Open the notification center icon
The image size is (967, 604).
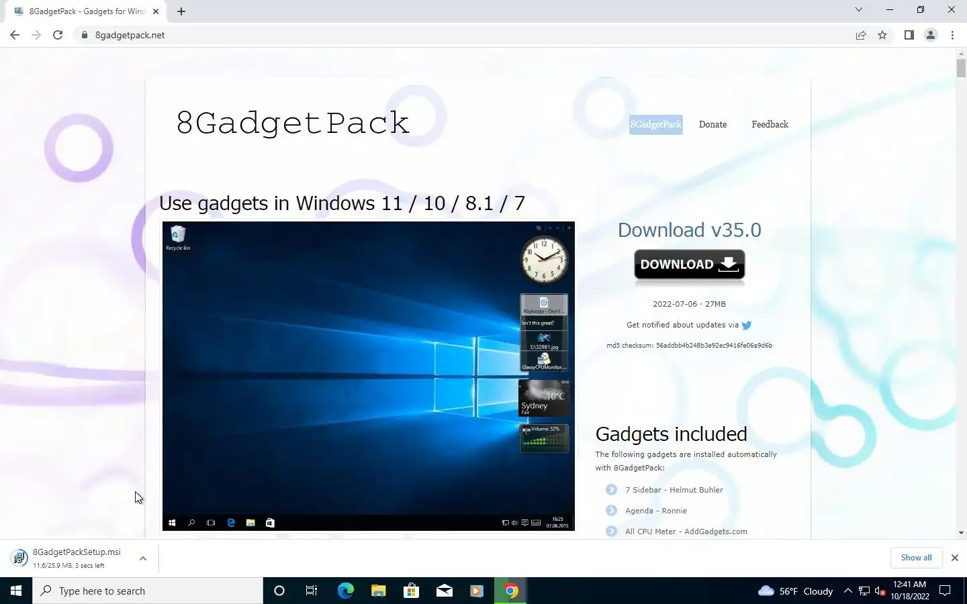point(945,591)
